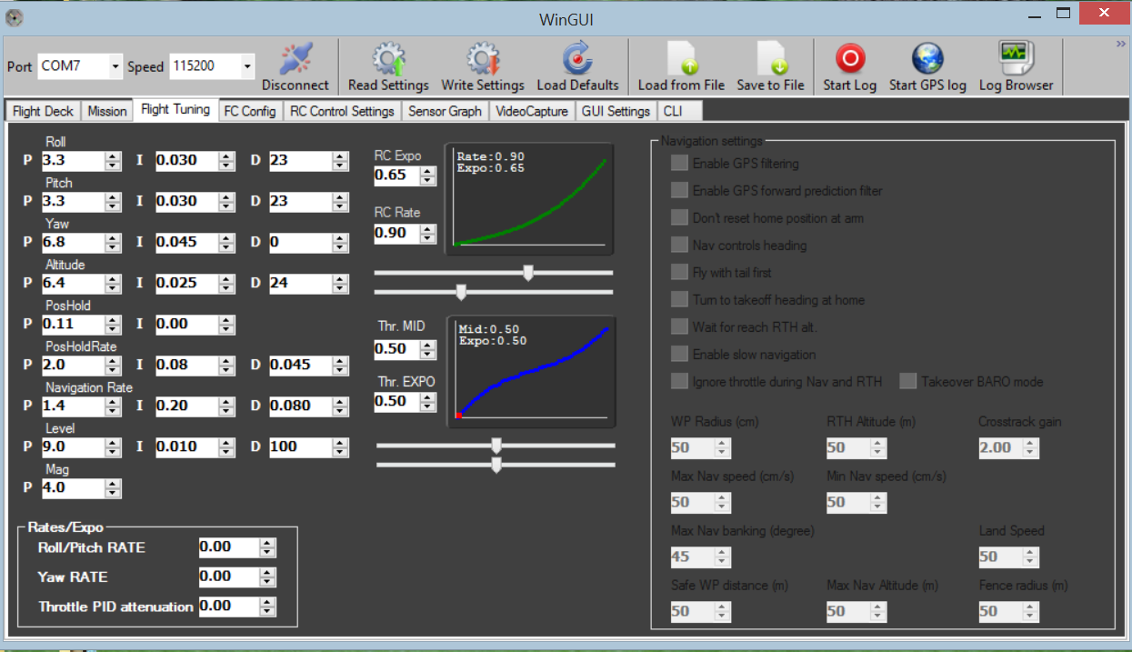
Task: Click the Read Settings gear icon
Action: [388, 59]
